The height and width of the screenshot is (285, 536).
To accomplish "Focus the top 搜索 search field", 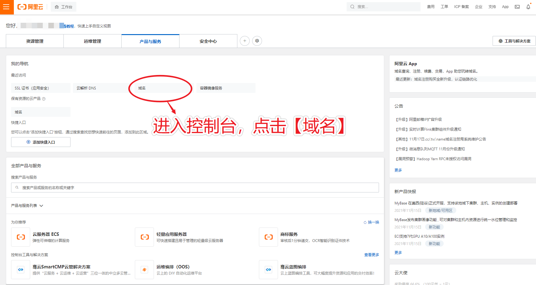I will click(383, 7).
